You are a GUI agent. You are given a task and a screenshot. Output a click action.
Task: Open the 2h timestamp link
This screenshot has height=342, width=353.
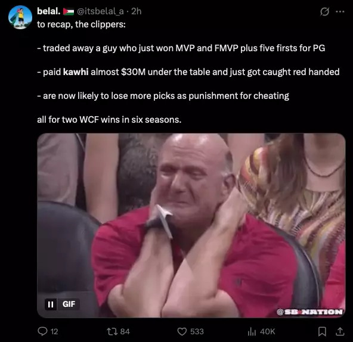pyautogui.click(x=137, y=11)
